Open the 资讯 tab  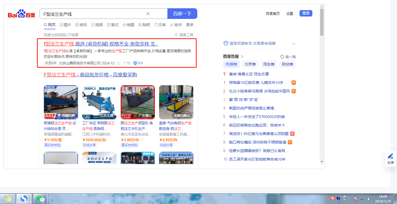pyautogui.click(x=81, y=25)
